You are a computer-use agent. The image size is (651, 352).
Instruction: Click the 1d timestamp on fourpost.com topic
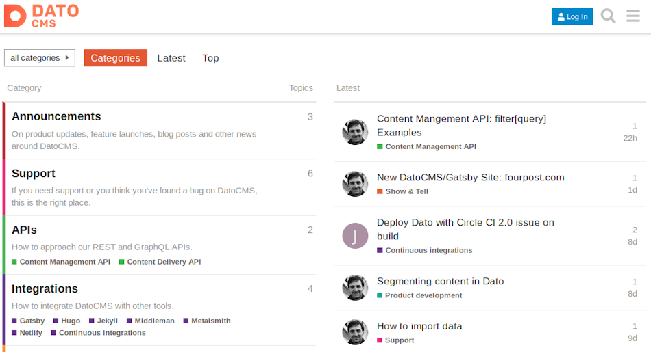point(632,189)
